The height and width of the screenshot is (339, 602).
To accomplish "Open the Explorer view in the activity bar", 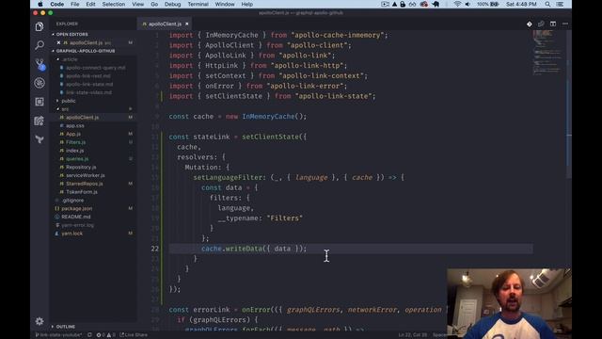I will tap(40, 26).
